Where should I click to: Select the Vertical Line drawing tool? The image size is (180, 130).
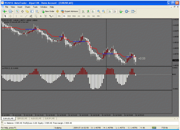[16, 16]
